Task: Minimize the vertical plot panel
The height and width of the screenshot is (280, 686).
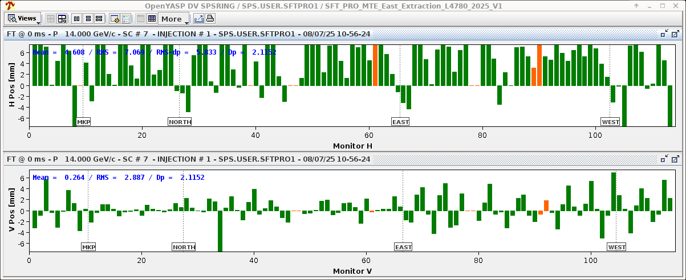Action: [x=664, y=158]
